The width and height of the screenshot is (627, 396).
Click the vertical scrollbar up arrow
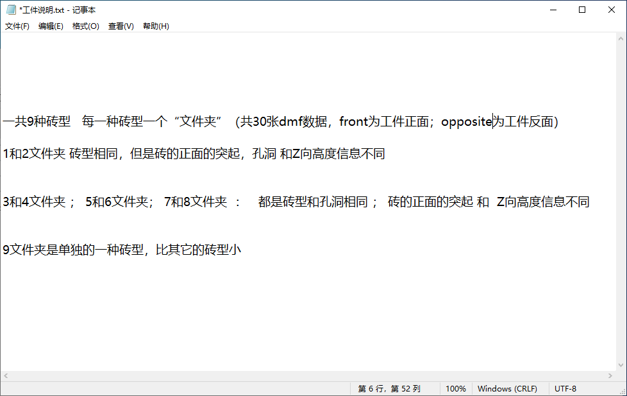click(x=621, y=39)
